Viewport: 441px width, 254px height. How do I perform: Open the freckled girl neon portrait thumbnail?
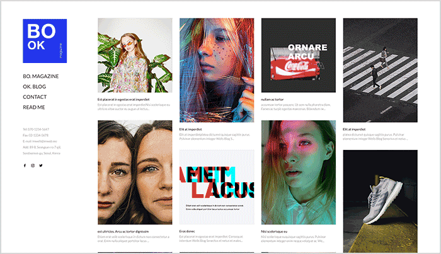[217, 71]
